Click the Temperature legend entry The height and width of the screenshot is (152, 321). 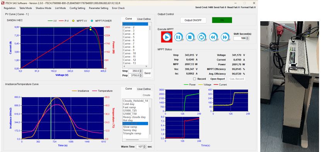pos(102,91)
